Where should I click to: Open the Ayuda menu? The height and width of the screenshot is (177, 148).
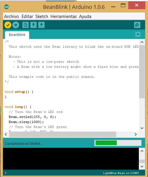85,17
